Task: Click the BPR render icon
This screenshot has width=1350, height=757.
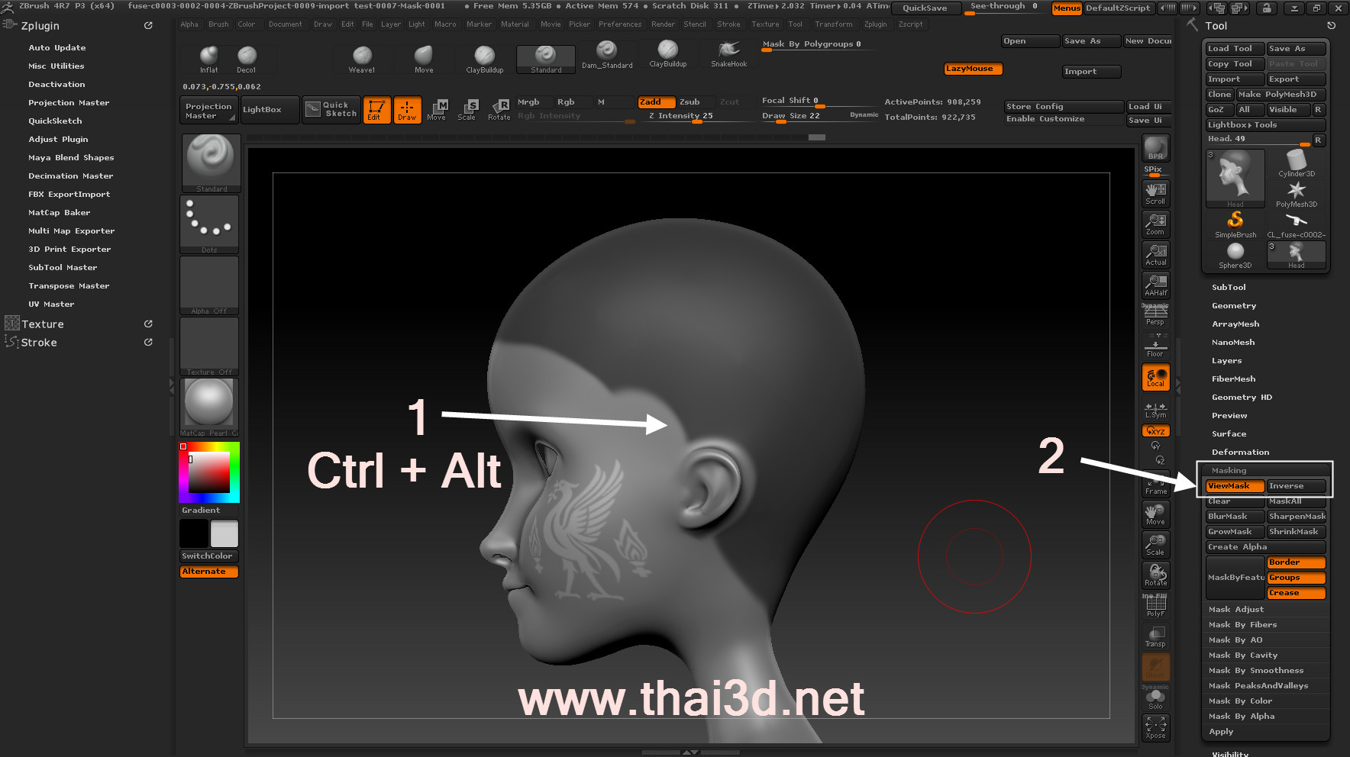Action: point(1155,148)
